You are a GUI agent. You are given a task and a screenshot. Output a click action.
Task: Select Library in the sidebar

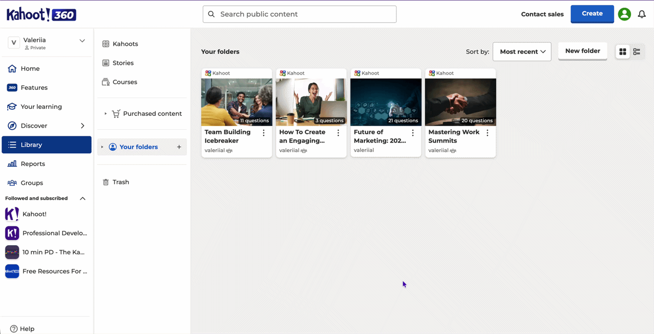46,145
